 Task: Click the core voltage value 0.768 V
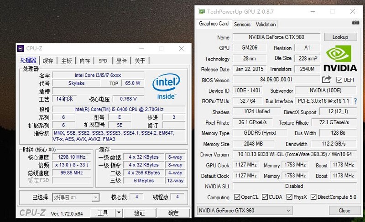click(x=128, y=99)
